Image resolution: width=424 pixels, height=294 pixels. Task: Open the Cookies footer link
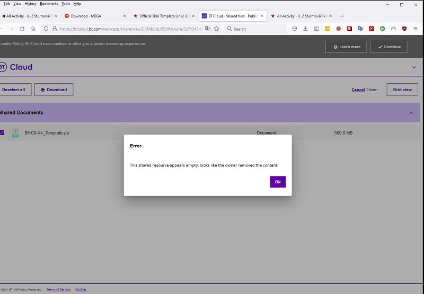tap(81, 289)
